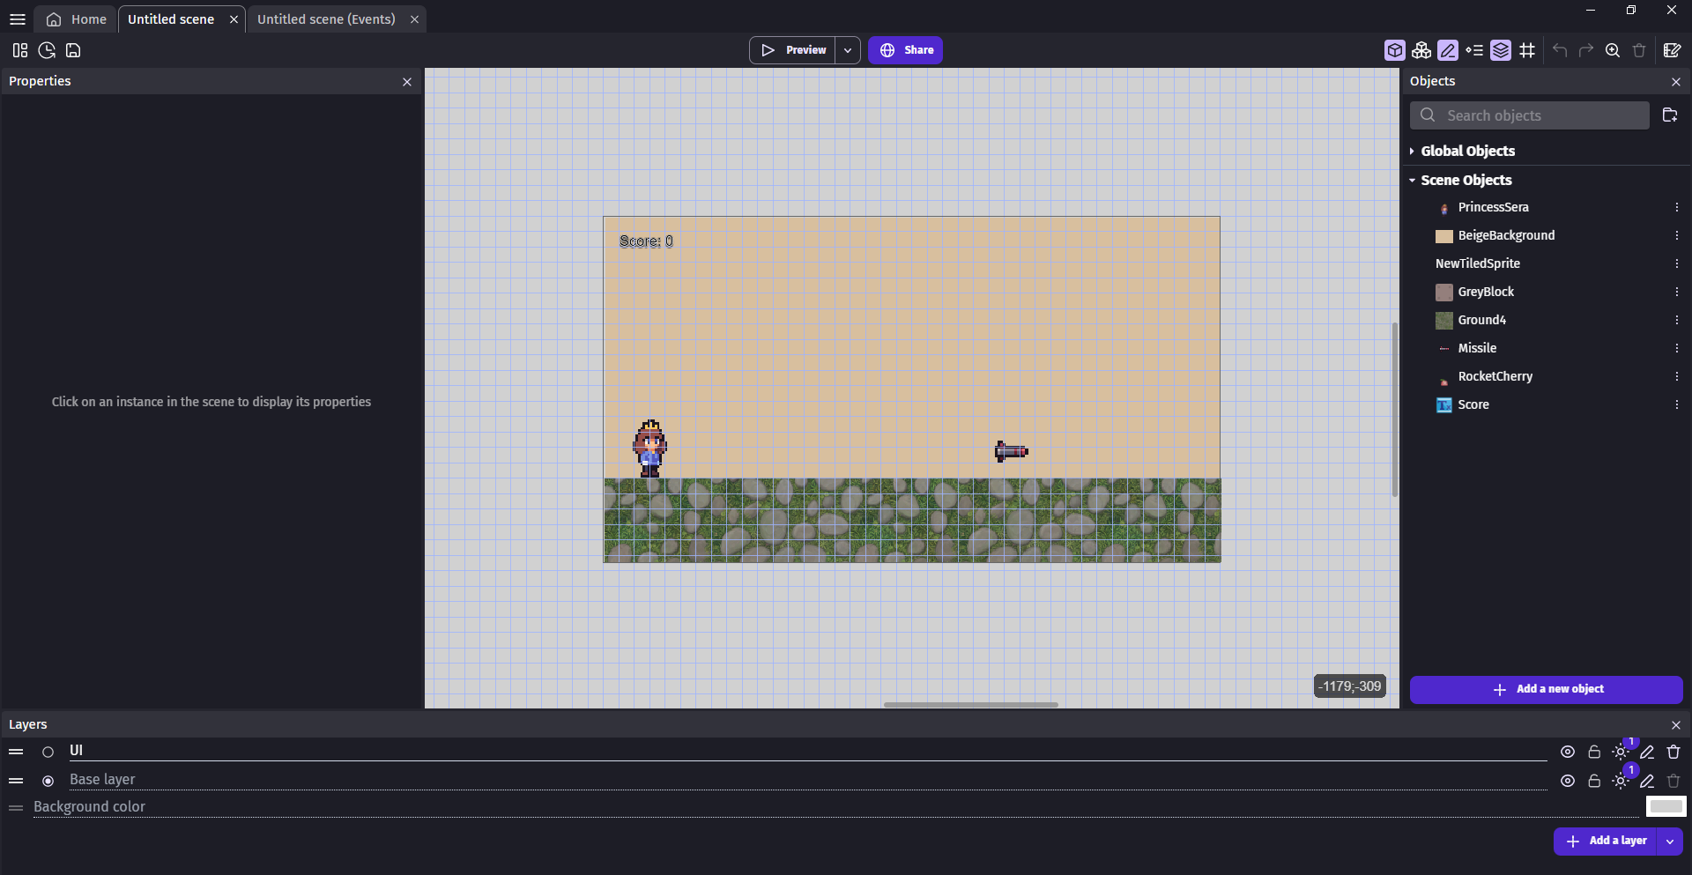Image resolution: width=1692 pixels, height=875 pixels.
Task: Open scene properties via the notebook icon
Action: [x=1673, y=50]
